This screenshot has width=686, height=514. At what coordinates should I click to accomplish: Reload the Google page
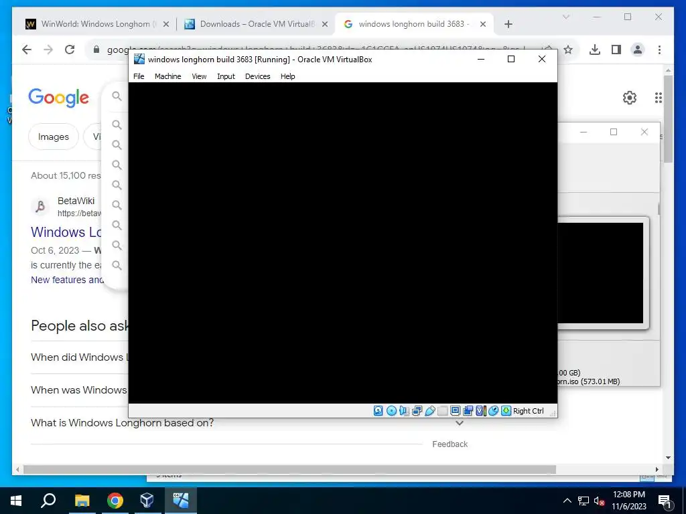pos(70,50)
